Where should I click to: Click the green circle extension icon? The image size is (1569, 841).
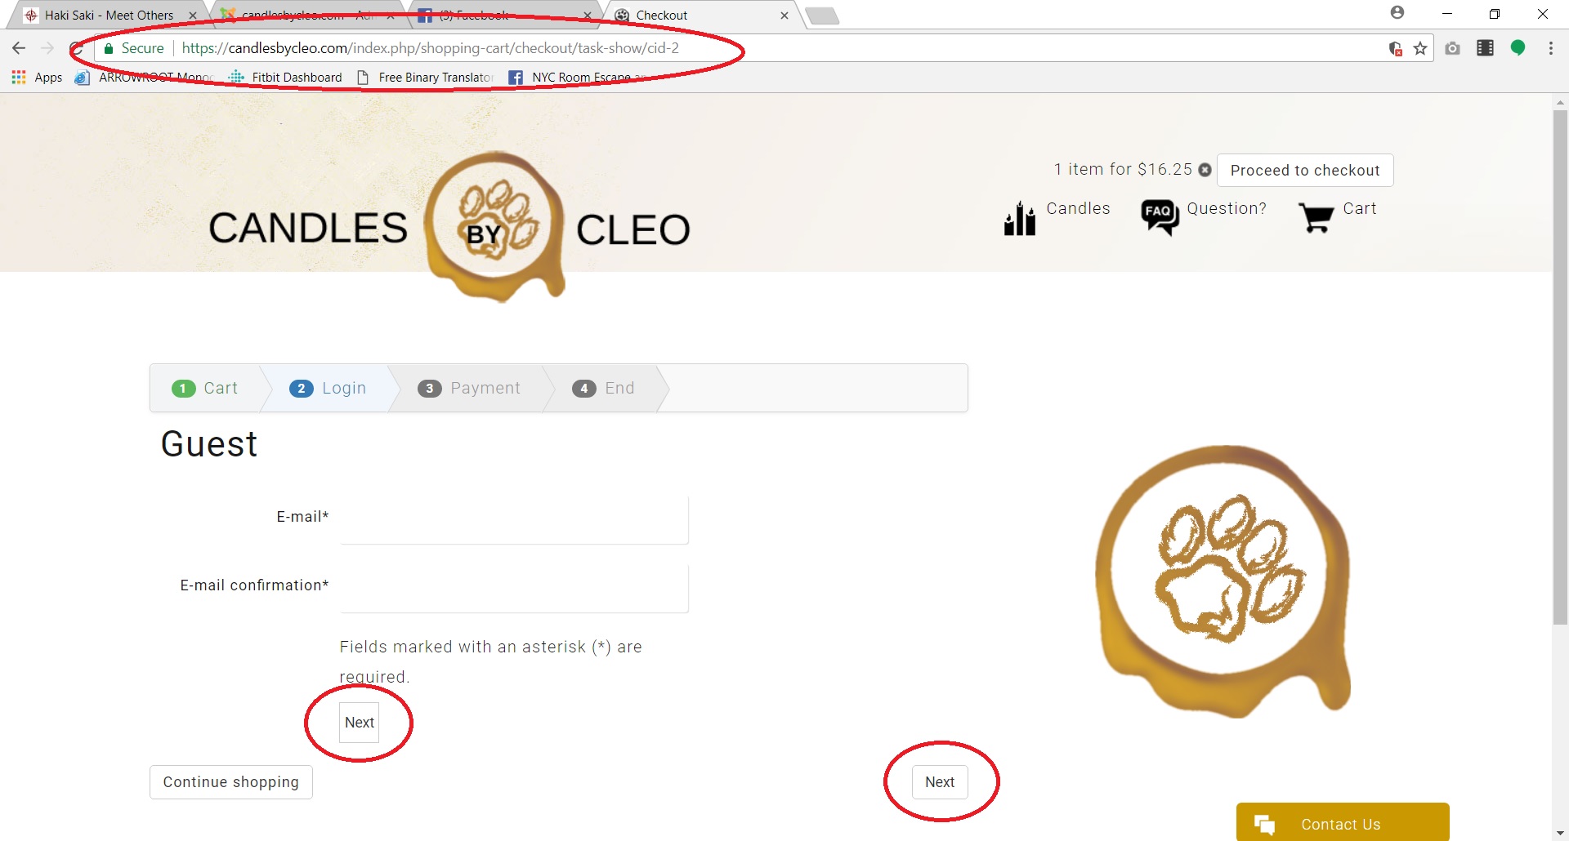tap(1518, 48)
